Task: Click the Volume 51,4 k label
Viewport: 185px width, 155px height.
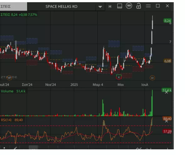Action: pos(13,91)
